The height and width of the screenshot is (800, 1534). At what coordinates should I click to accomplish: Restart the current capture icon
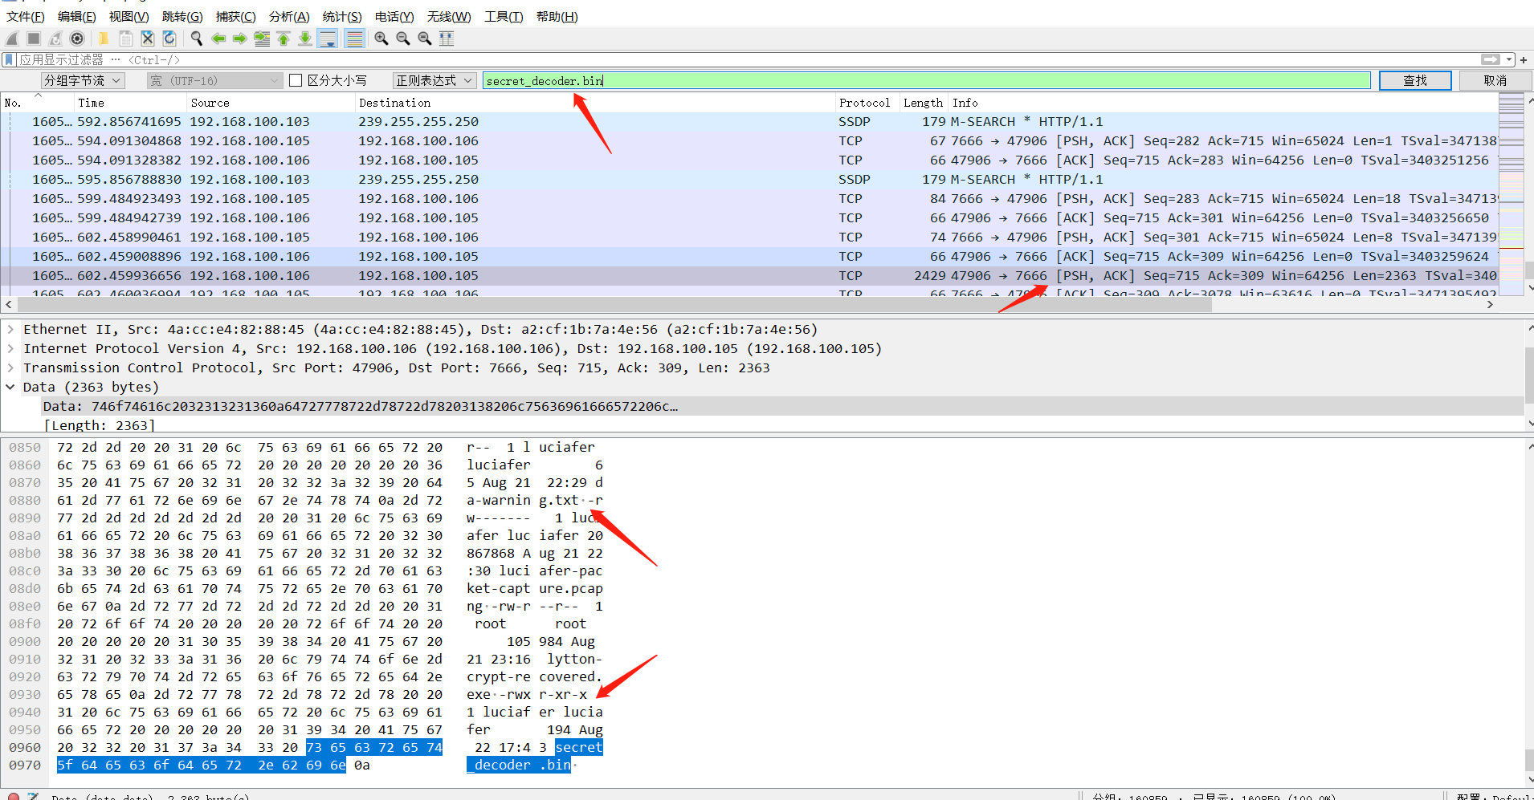tap(55, 39)
